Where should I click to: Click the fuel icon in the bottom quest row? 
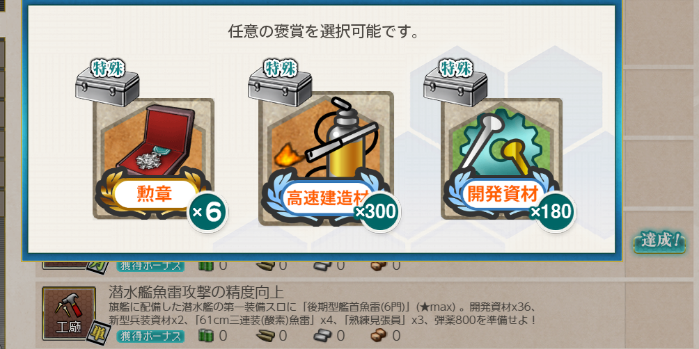coord(206,335)
